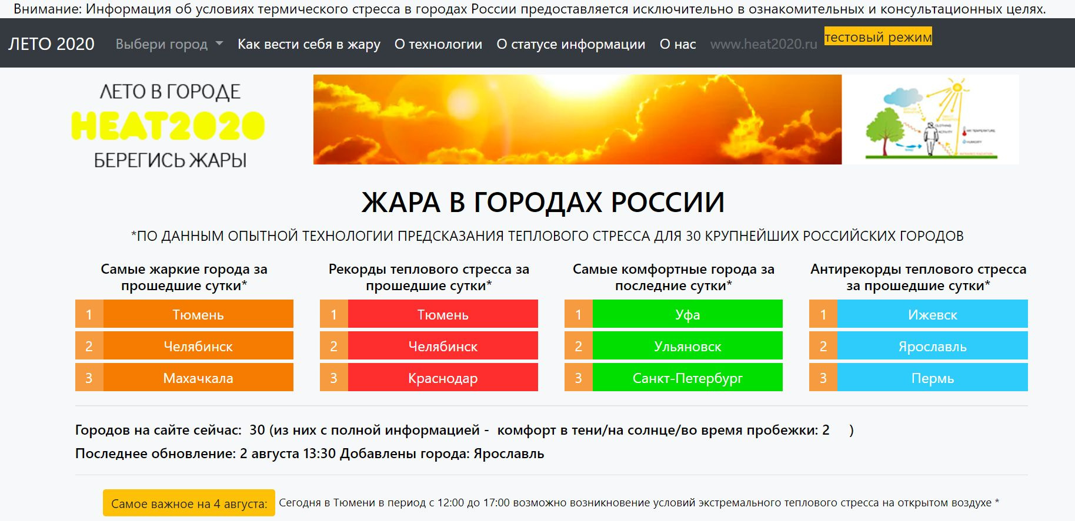Click the sunny sky banner image
1075x521 pixels.
point(577,119)
